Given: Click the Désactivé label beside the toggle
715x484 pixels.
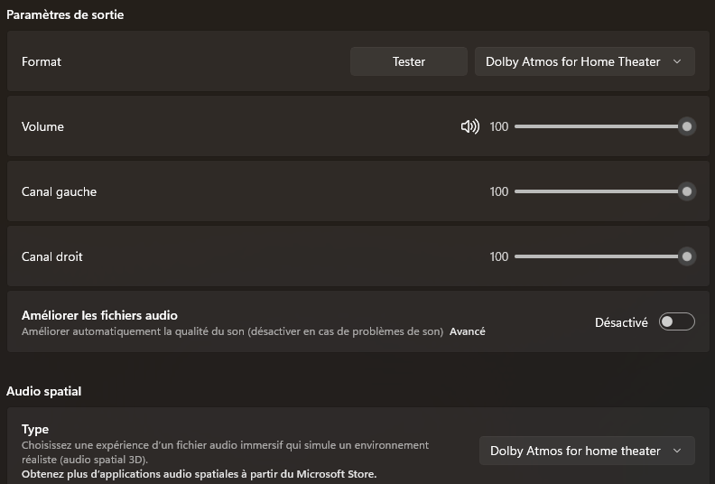Looking at the screenshot, I should pyautogui.click(x=621, y=322).
